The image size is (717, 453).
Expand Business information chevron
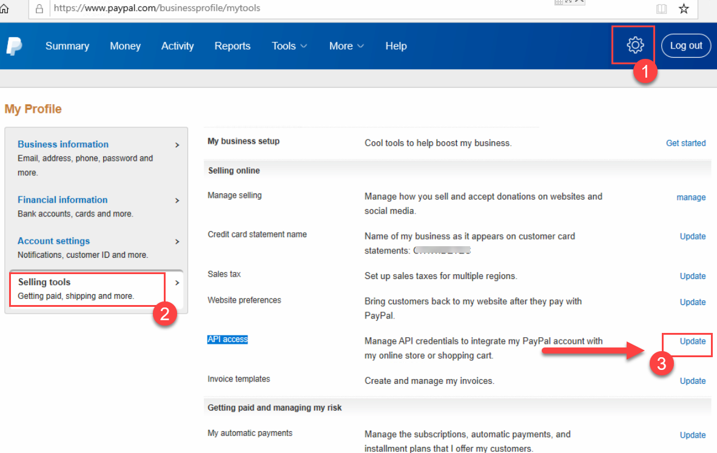[x=177, y=145]
